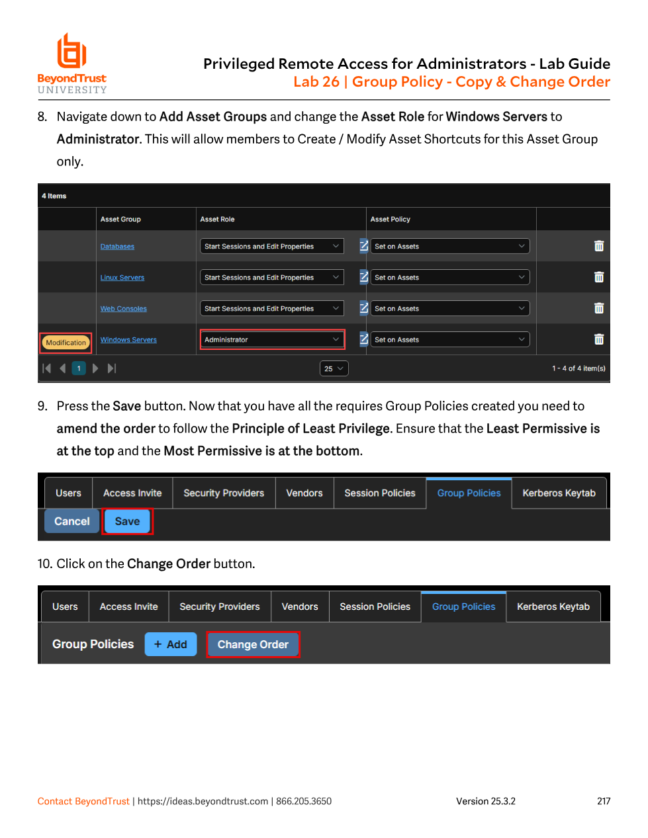The width and height of the screenshot is (648, 838).
Task: Open Kerberos Keytab tab in Save screenshot
Action: [x=559, y=493]
